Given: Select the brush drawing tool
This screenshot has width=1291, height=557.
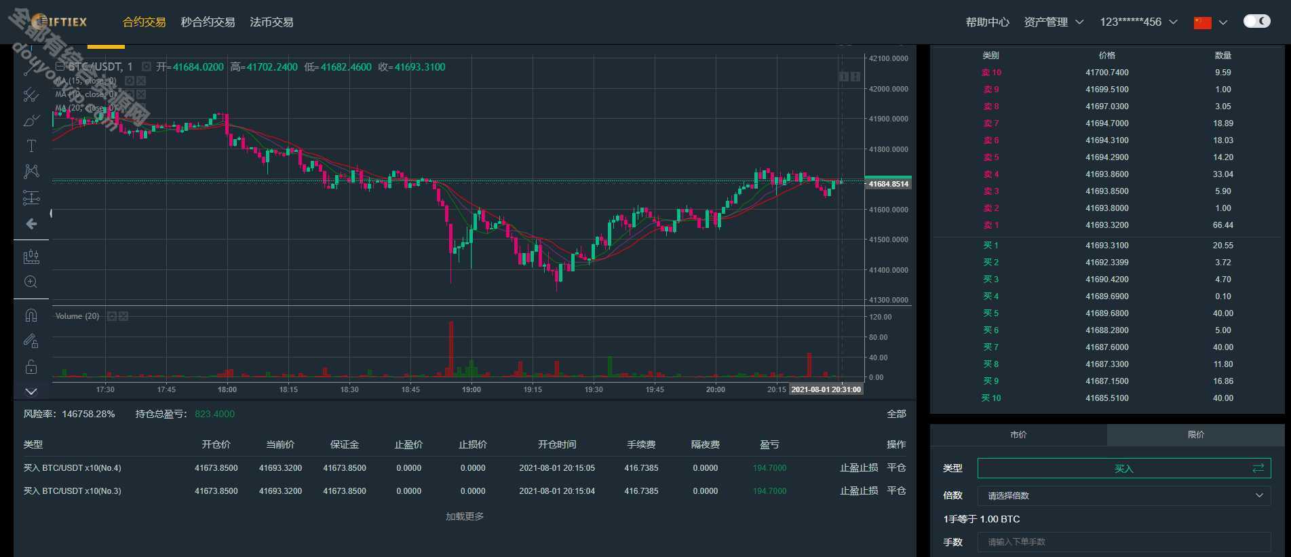Looking at the screenshot, I should click(31, 121).
